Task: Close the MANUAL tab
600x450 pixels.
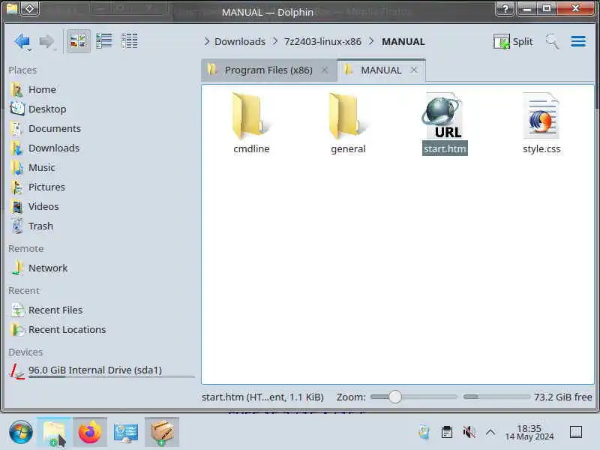Action: pos(414,70)
